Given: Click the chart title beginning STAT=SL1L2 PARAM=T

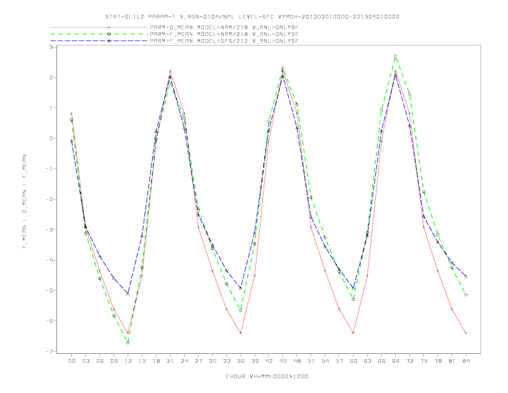Looking at the screenshot, I should point(252,17).
